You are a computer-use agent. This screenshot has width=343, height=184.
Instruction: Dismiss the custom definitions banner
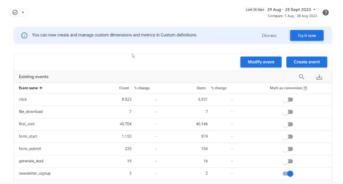pos(269,35)
